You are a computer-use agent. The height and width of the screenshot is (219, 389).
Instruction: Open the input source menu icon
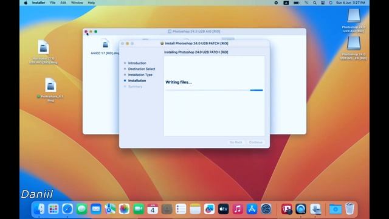[x=286, y=2]
